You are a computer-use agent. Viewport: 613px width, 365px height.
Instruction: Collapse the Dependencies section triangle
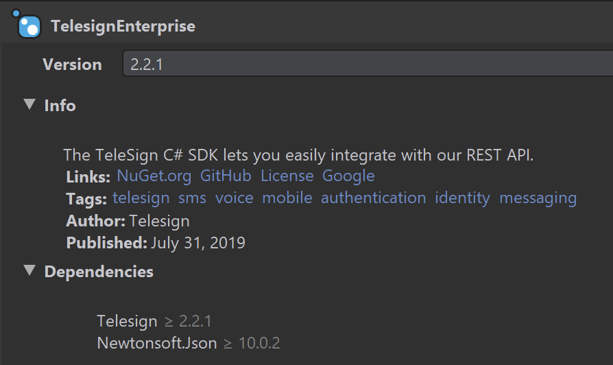pyautogui.click(x=29, y=271)
